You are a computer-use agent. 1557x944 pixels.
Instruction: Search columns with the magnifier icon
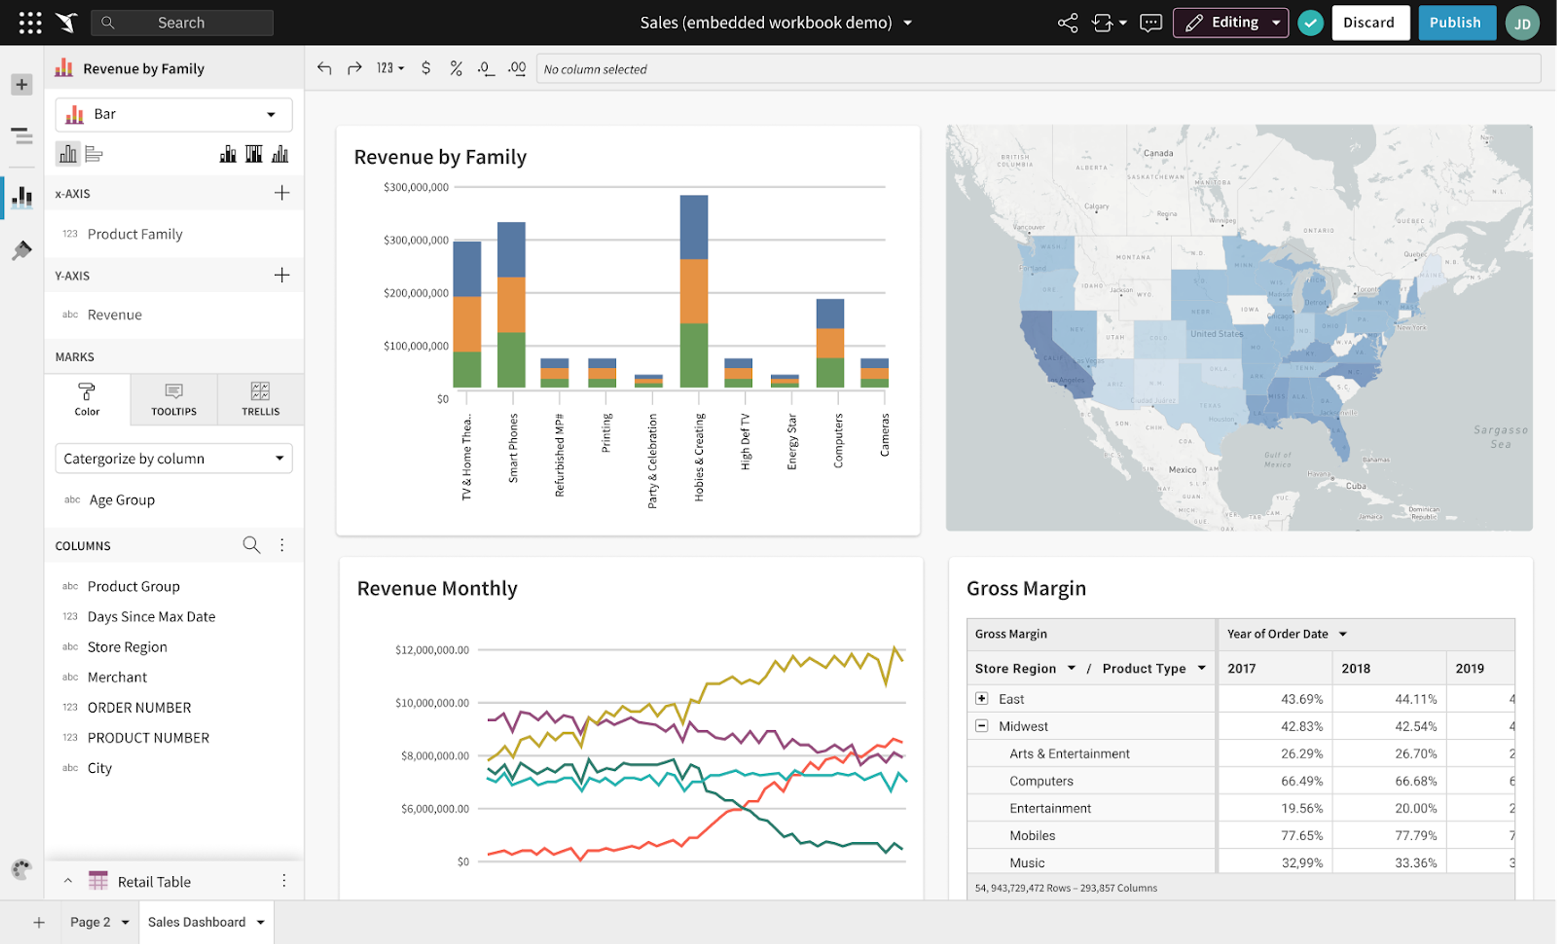[x=251, y=545]
